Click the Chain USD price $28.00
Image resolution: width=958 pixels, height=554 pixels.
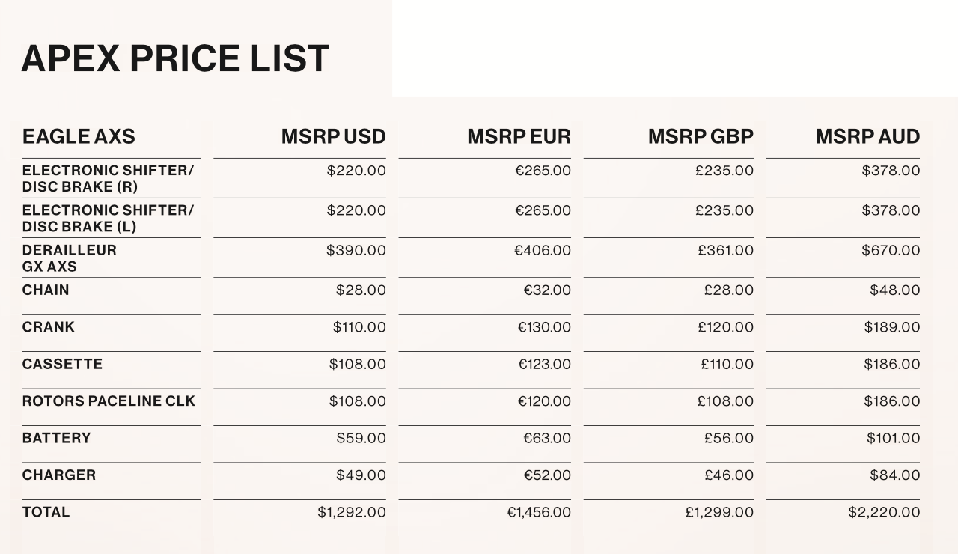tap(361, 290)
